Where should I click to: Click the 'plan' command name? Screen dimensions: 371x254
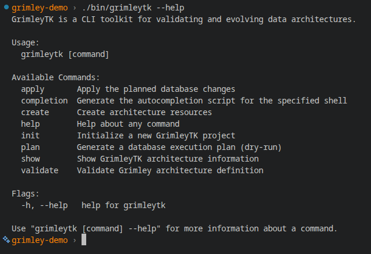[30, 148]
